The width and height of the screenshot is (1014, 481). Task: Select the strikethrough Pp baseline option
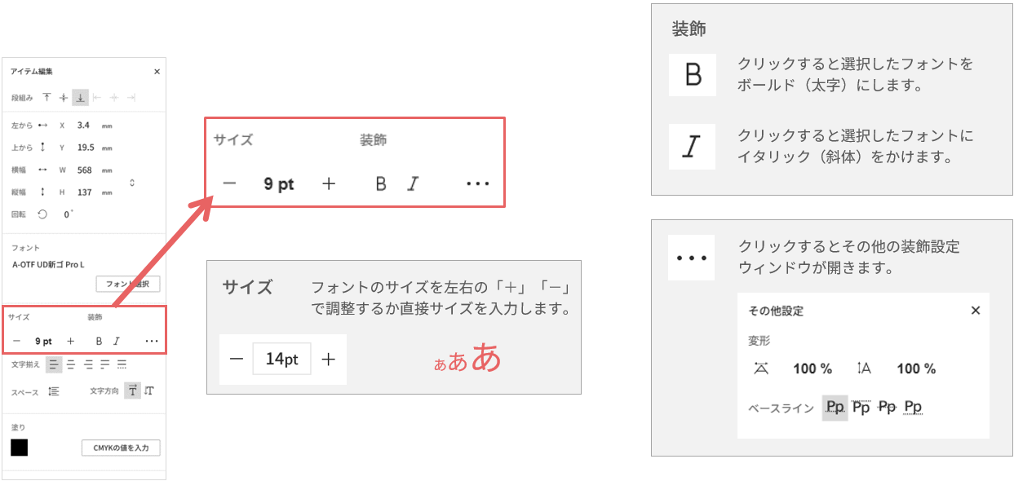click(x=887, y=406)
